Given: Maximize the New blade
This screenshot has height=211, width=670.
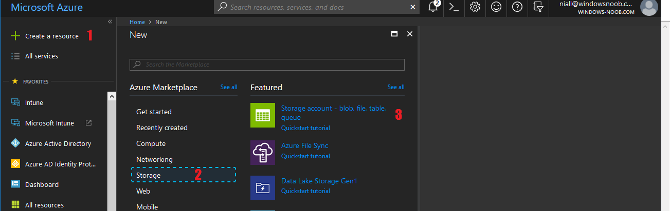Looking at the screenshot, I should (x=394, y=34).
